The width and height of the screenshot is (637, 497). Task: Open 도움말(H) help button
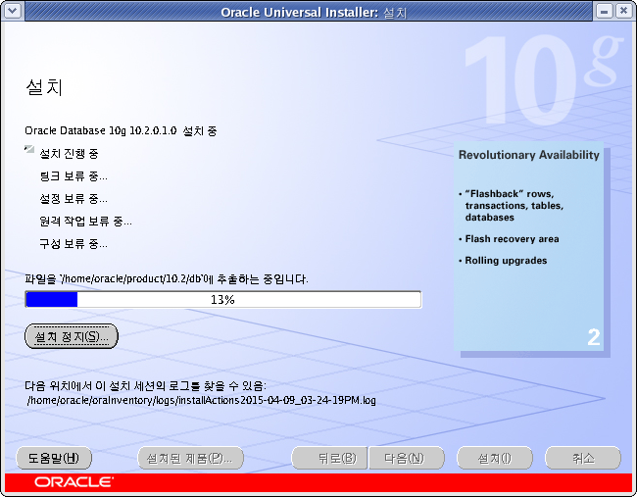click(54, 458)
